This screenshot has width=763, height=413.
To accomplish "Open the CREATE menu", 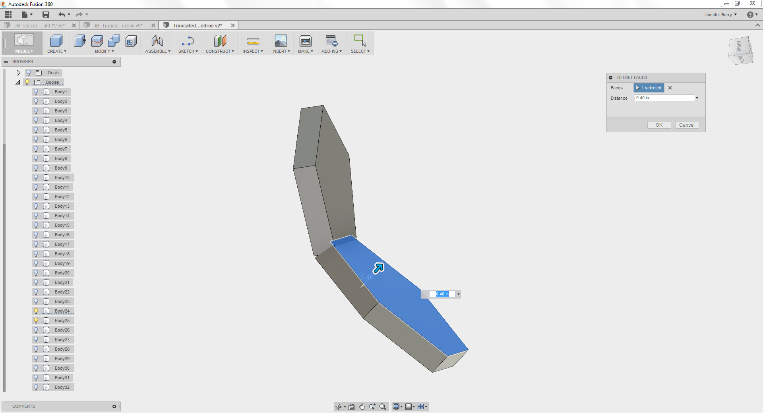I will (56, 51).
